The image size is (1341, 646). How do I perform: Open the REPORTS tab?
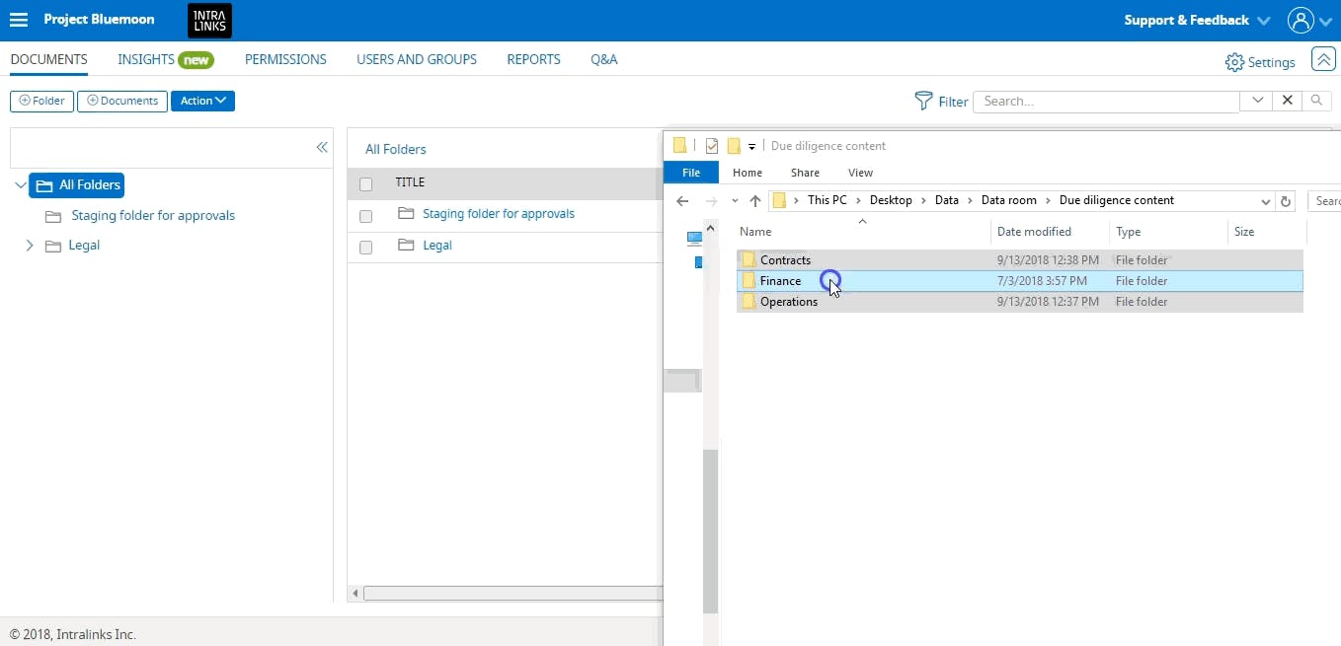[533, 59]
